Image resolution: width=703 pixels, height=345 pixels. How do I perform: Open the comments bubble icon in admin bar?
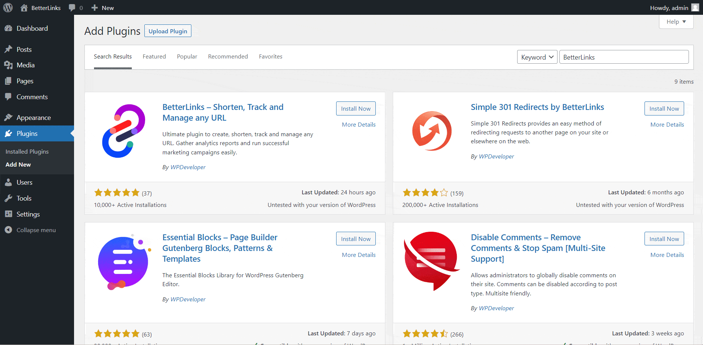72,8
